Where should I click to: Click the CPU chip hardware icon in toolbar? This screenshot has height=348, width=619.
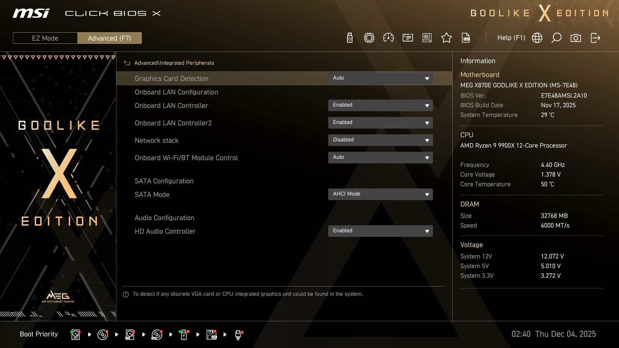[369, 38]
